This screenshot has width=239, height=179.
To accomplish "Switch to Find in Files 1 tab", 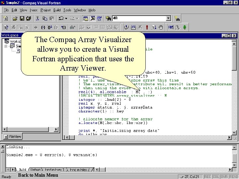I will [54, 170].
